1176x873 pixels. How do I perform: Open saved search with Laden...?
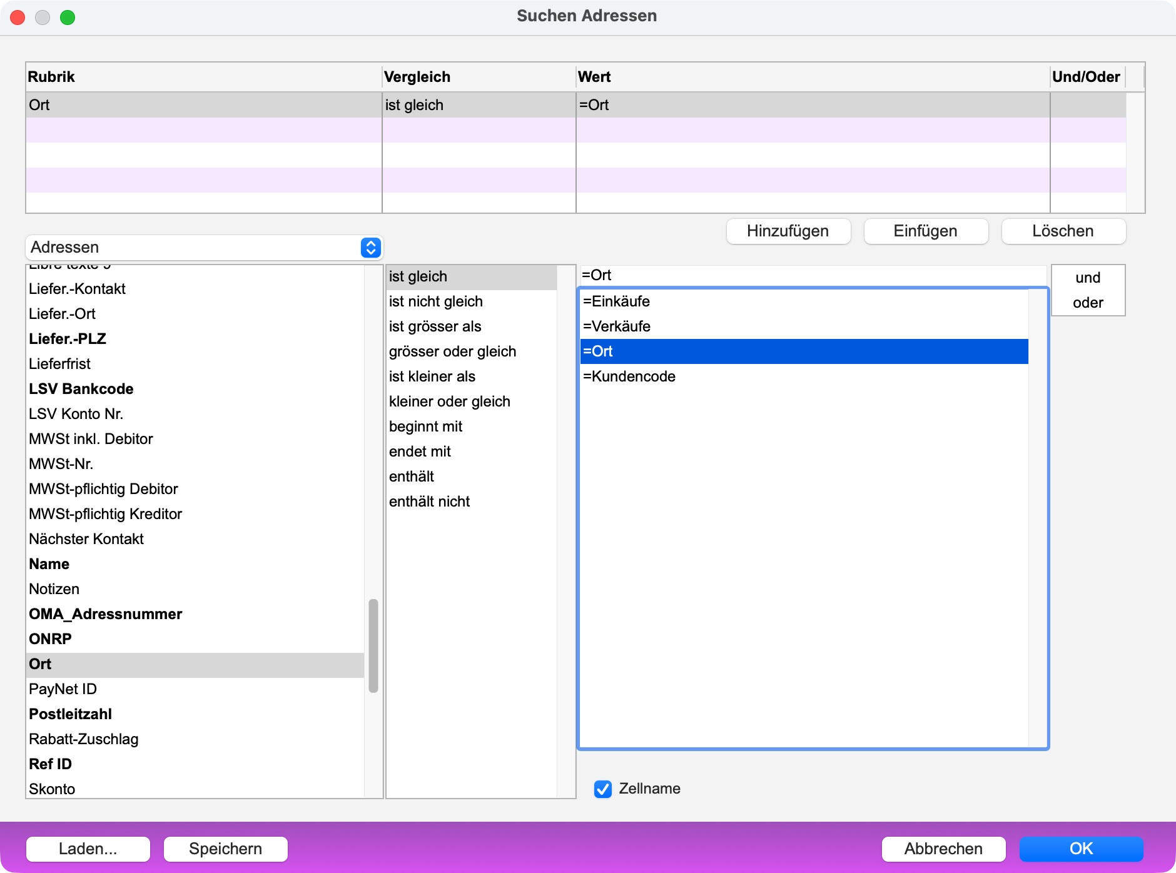pos(88,849)
